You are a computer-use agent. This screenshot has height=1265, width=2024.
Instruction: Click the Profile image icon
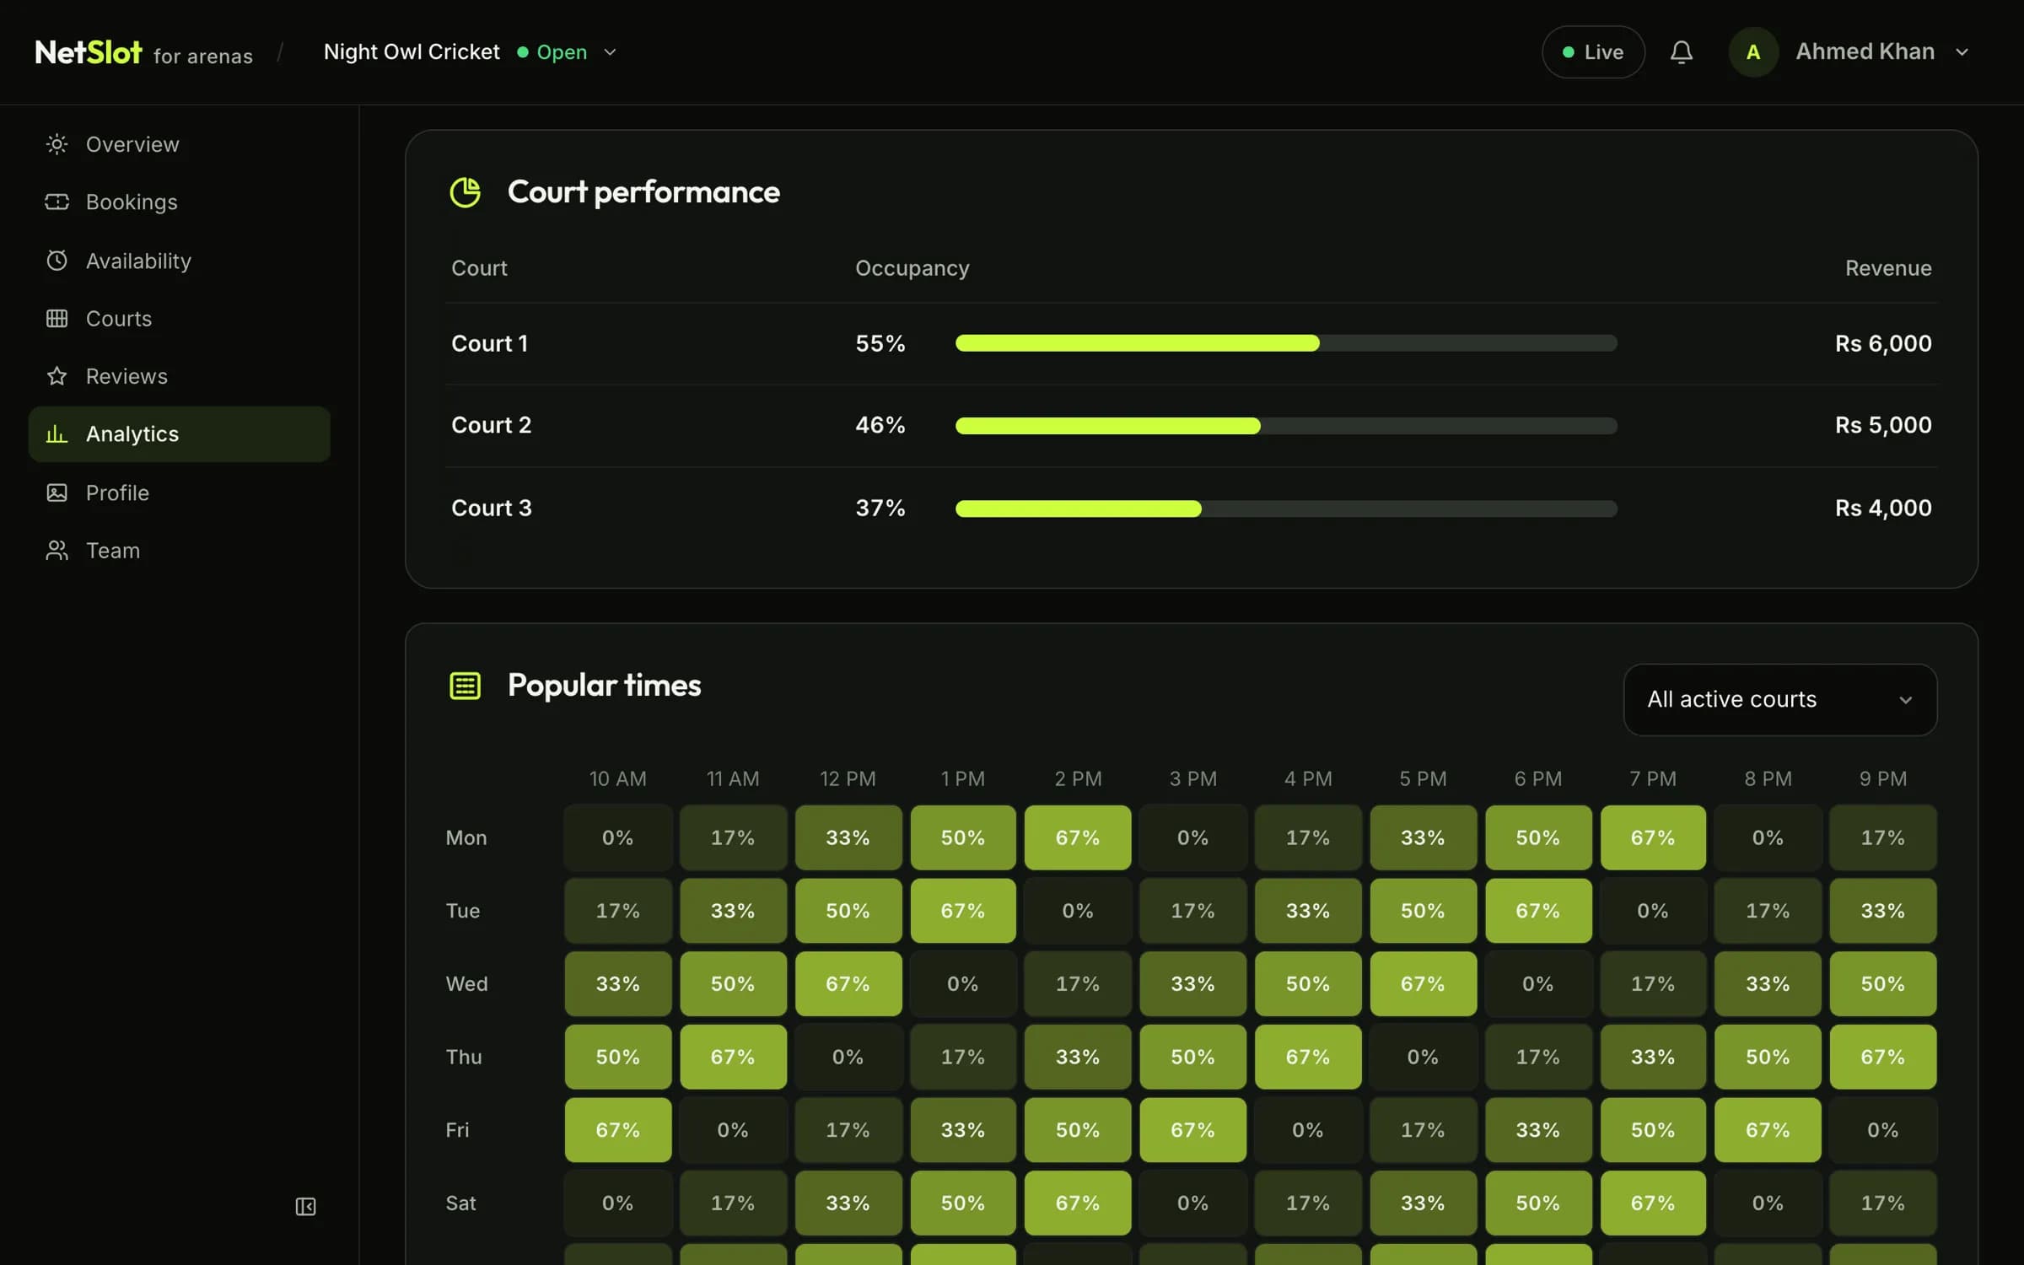[57, 493]
